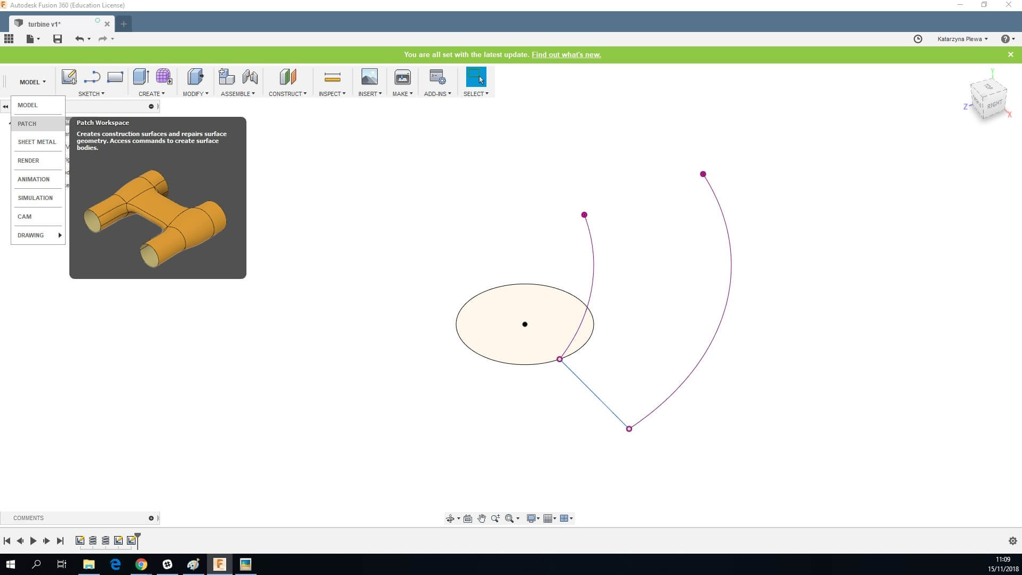Image resolution: width=1022 pixels, height=575 pixels.
Task: Click the New Component icon
Action: click(226, 77)
